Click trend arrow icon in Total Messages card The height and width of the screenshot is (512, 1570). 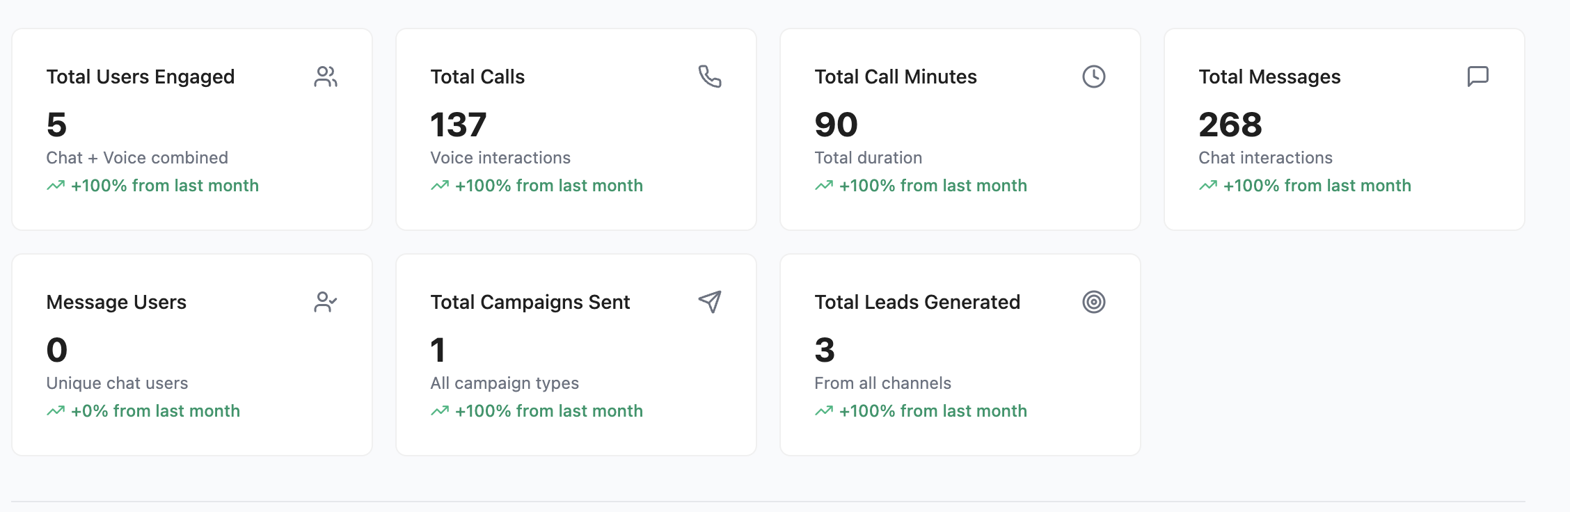[1208, 186]
